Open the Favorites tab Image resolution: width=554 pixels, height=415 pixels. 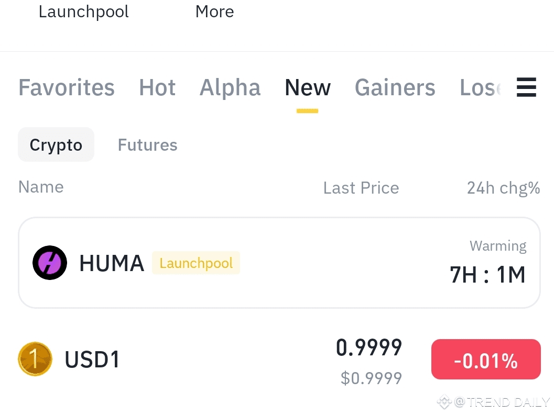pyautogui.click(x=66, y=87)
